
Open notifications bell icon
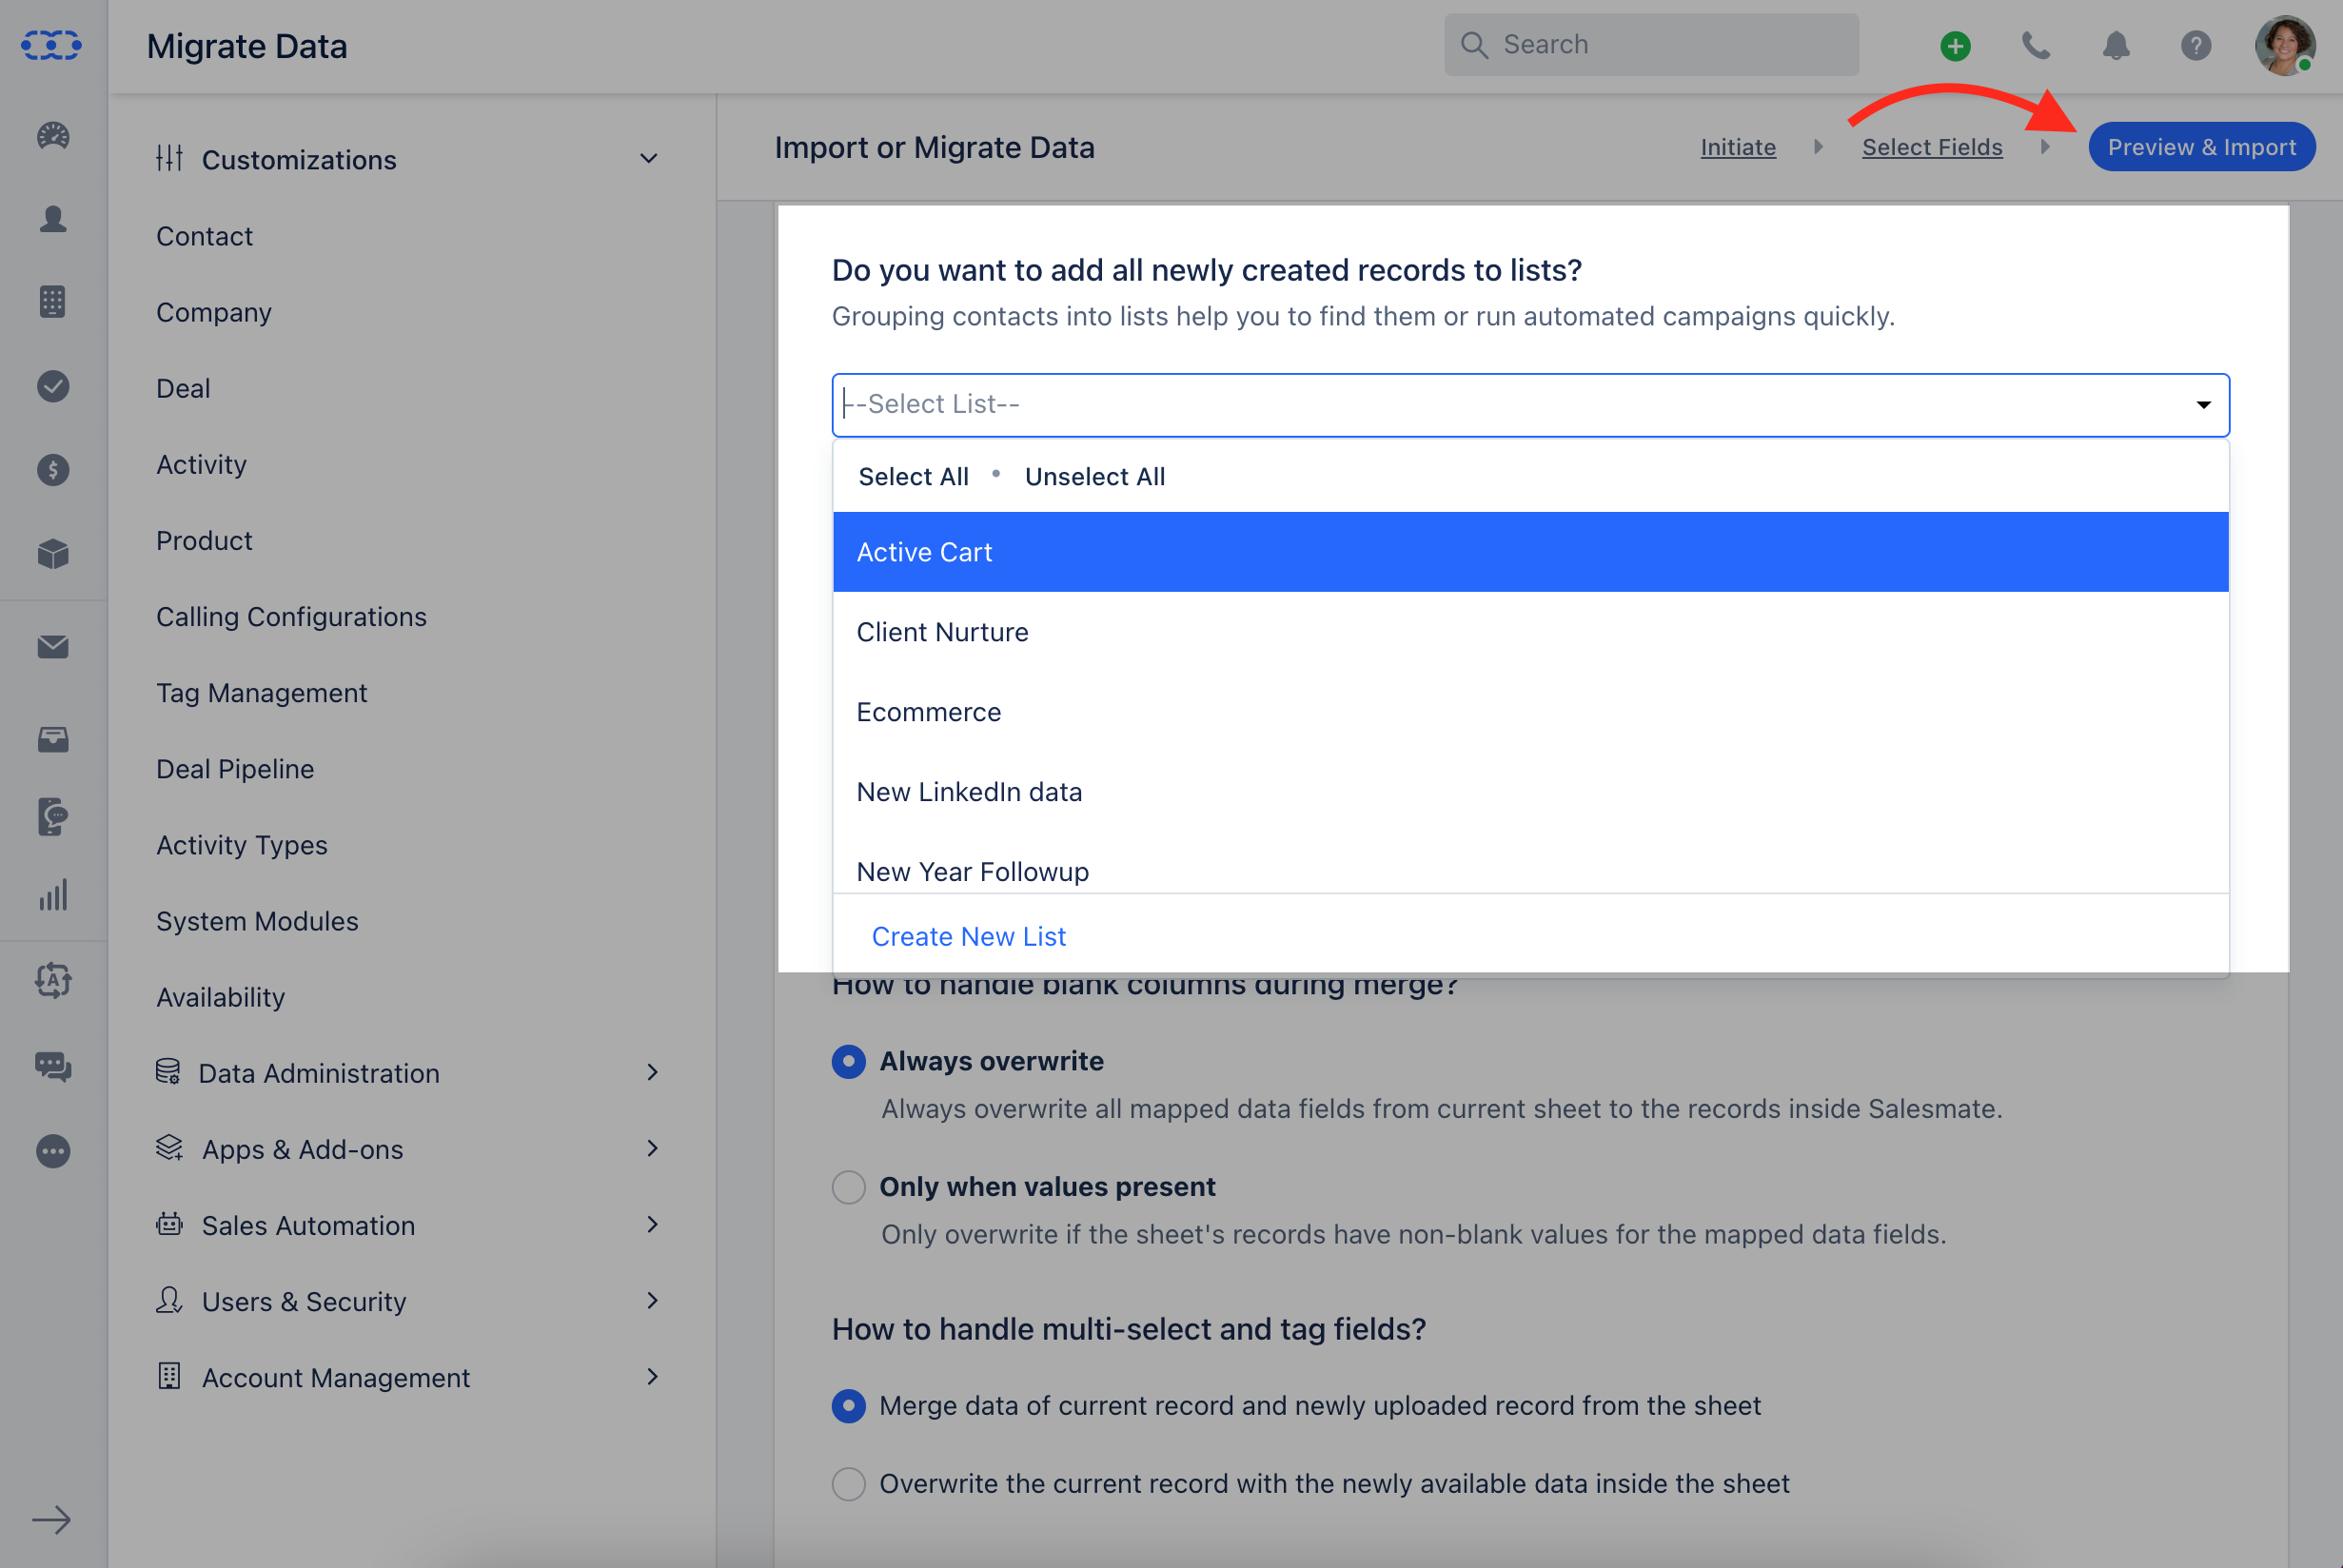[2116, 46]
